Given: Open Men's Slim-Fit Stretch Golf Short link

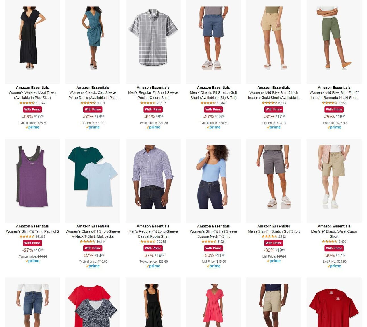Looking at the screenshot, I should [x=274, y=231].
